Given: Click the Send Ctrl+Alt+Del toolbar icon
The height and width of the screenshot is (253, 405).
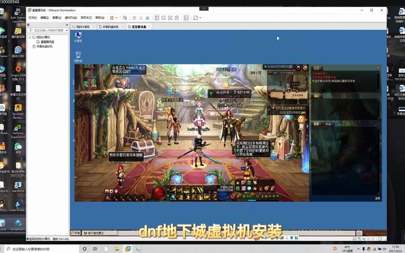Looking at the screenshot, I should click(x=125, y=18).
